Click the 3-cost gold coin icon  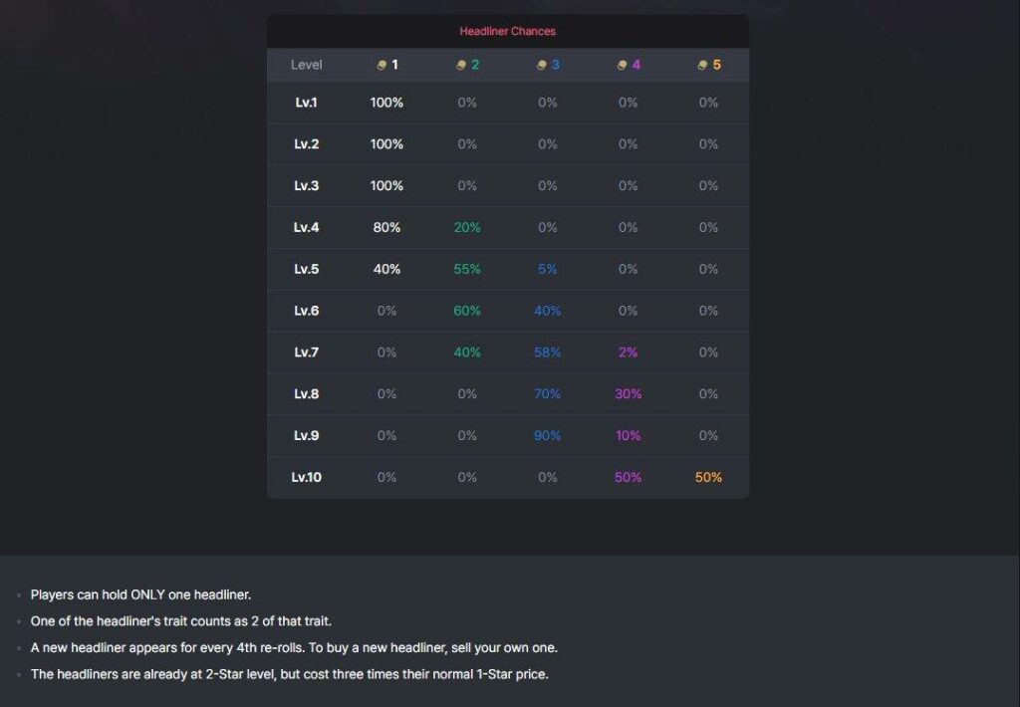(x=541, y=65)
